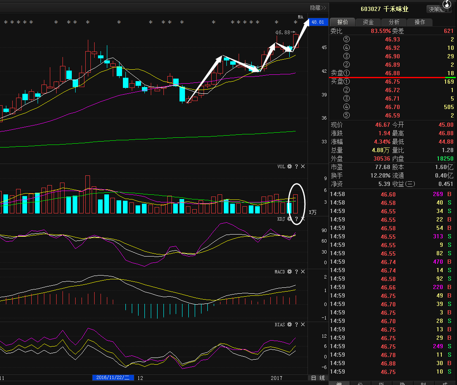Click 内盘 value 18250
Image resolution: width=457 pixels, height=385 pixels.
click(445, 158)
